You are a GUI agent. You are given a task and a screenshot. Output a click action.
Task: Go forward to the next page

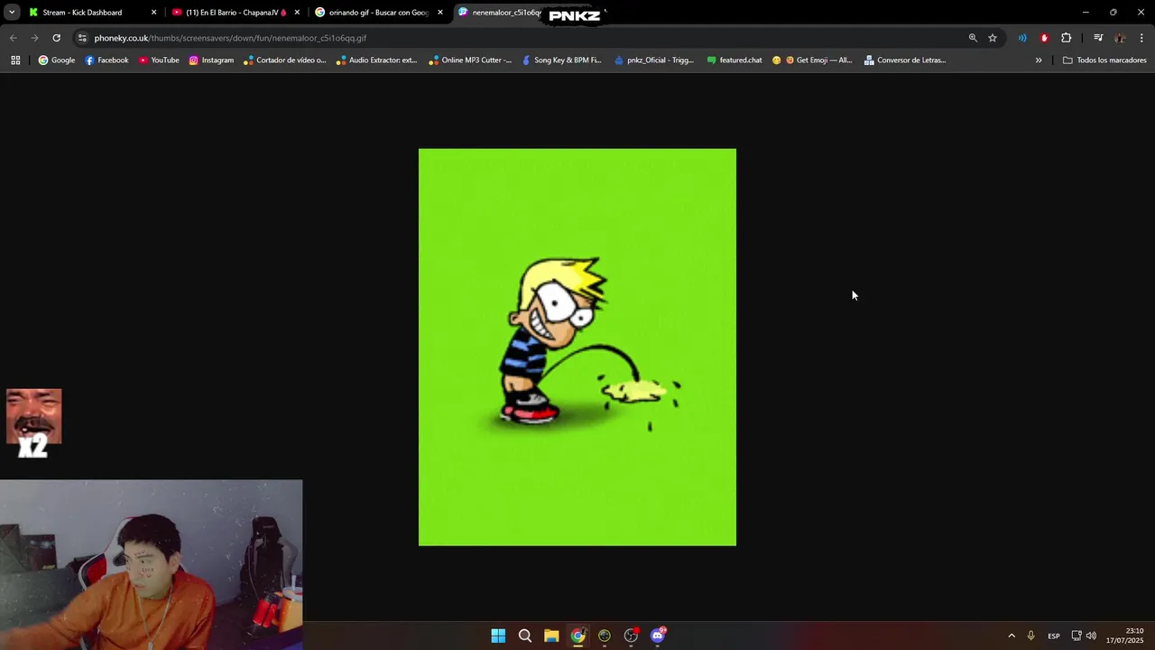34,38
